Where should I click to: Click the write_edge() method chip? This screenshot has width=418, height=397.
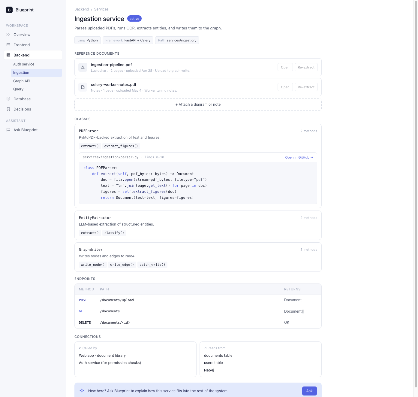[x=122, y=265]
